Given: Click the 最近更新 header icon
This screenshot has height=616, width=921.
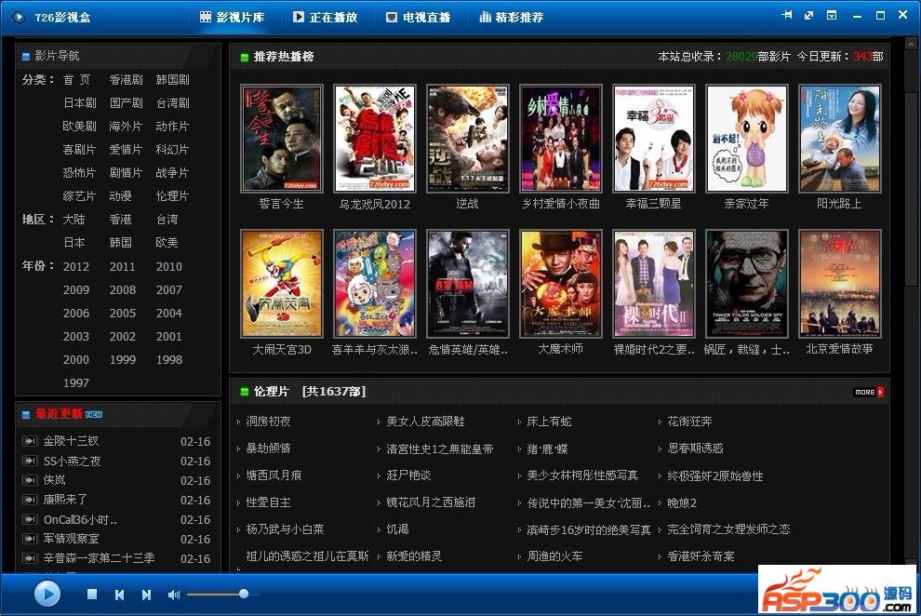Looking at the screenshot, I should pyautogui.click(x=26, y=415).
